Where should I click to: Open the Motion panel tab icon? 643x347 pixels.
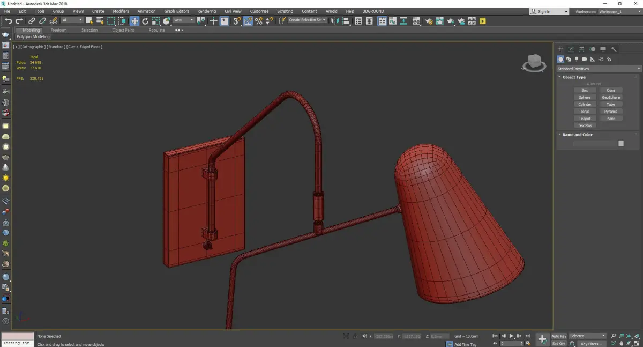pos(592,49)
